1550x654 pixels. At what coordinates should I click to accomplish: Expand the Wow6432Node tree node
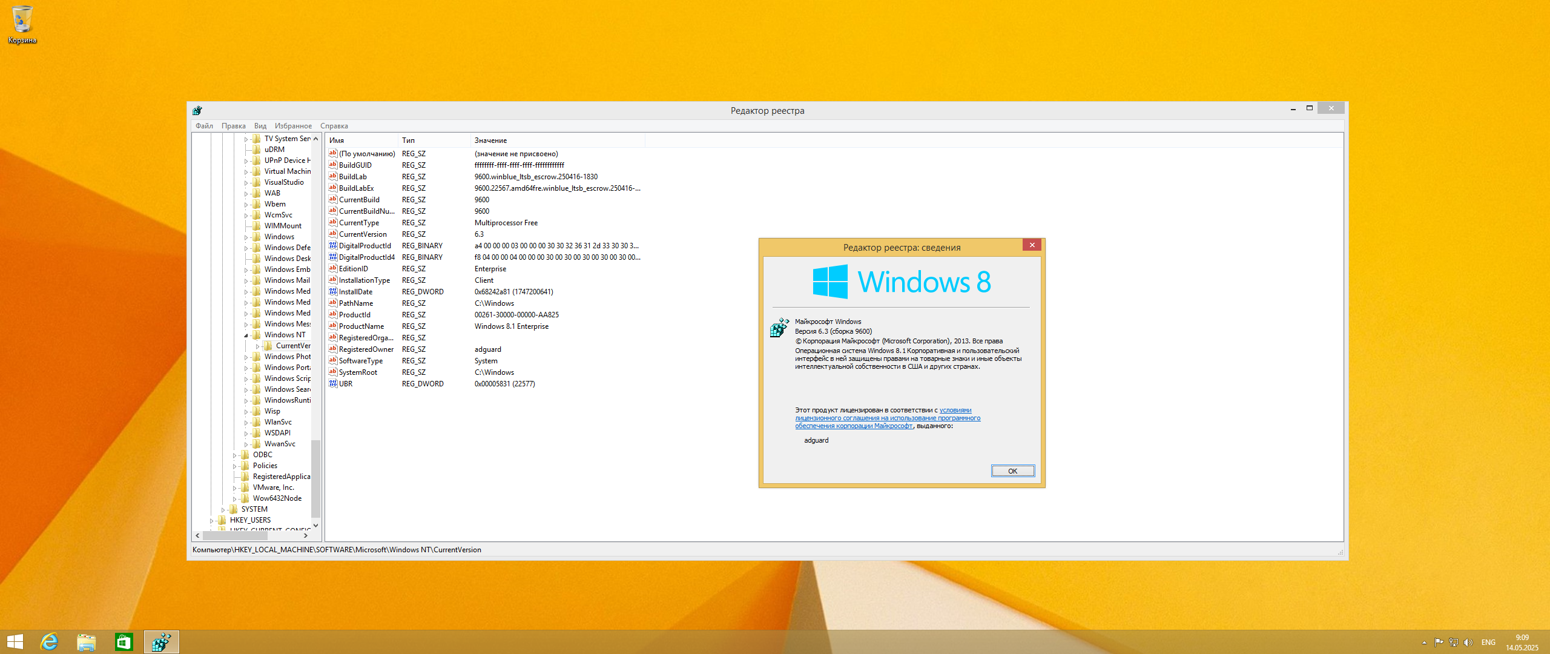(x=234, y=498)
